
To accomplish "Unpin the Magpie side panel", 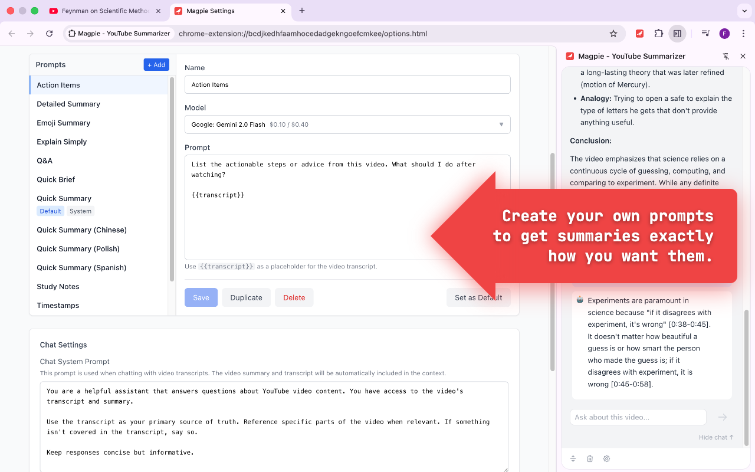I will point(726,56).
